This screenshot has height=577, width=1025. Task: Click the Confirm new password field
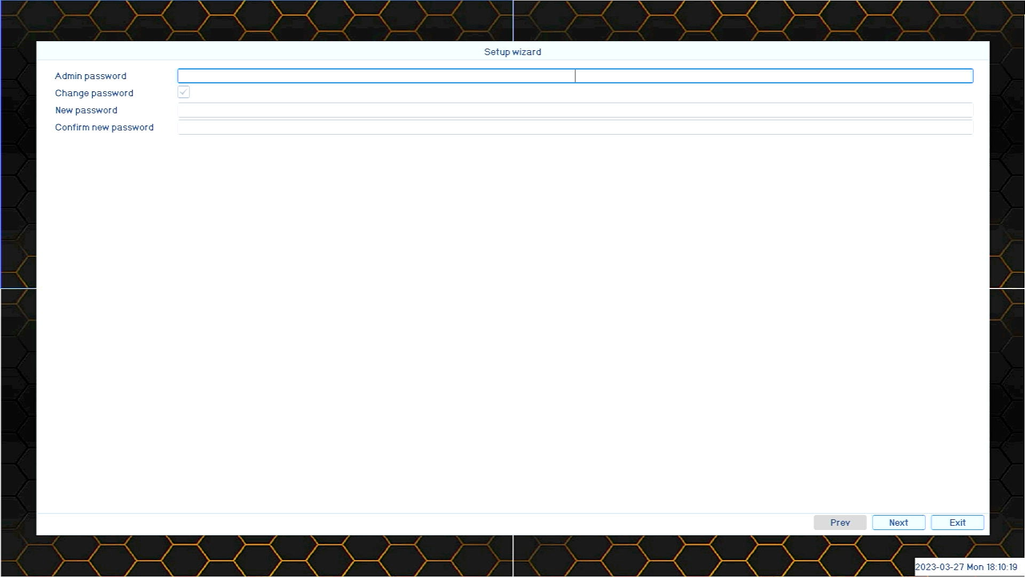pos(575,127)
